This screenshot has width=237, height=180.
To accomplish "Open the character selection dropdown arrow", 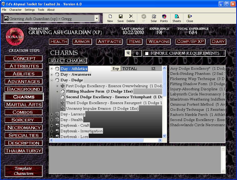I will point(97,18).
